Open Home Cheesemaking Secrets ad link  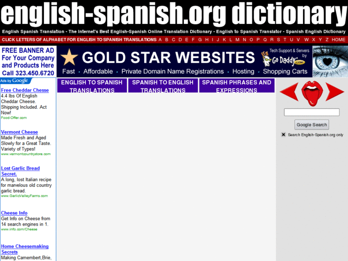[24, 249]
